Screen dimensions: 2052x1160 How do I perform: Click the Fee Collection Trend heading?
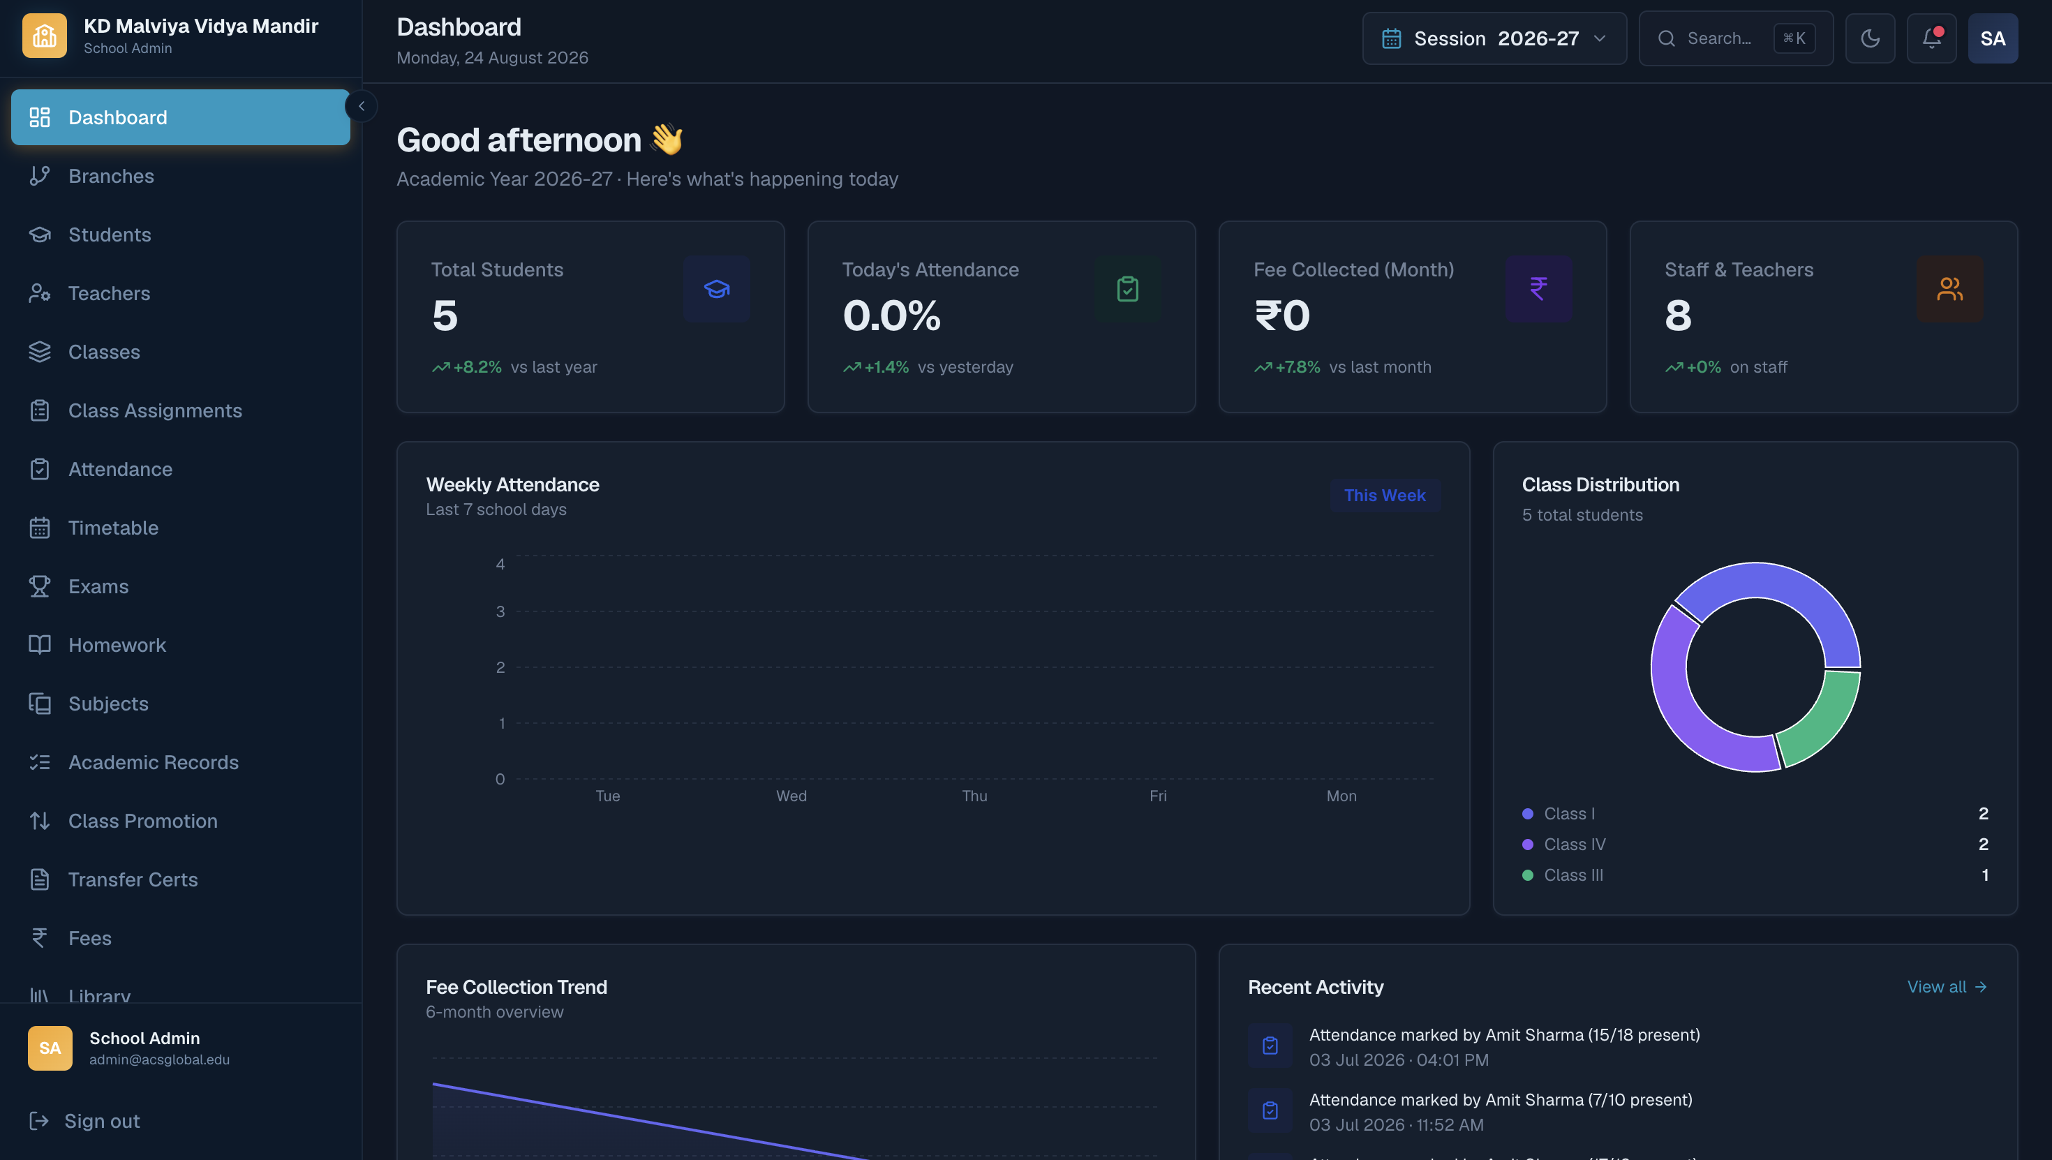(516, 987)
